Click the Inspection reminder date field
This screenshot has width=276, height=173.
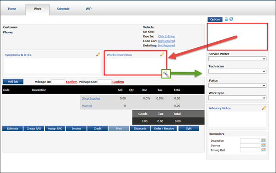pyautogui.click(x=250, y=140)
